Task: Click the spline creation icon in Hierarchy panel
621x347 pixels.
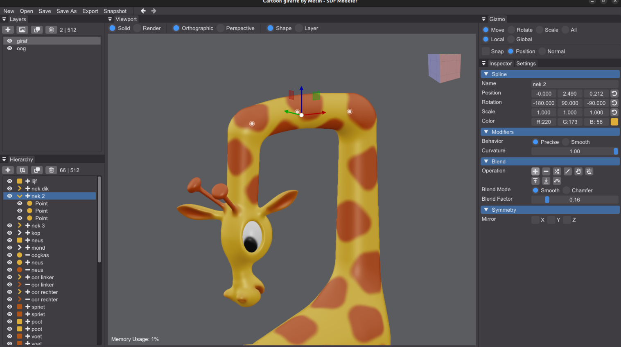Action: [22, 170]
